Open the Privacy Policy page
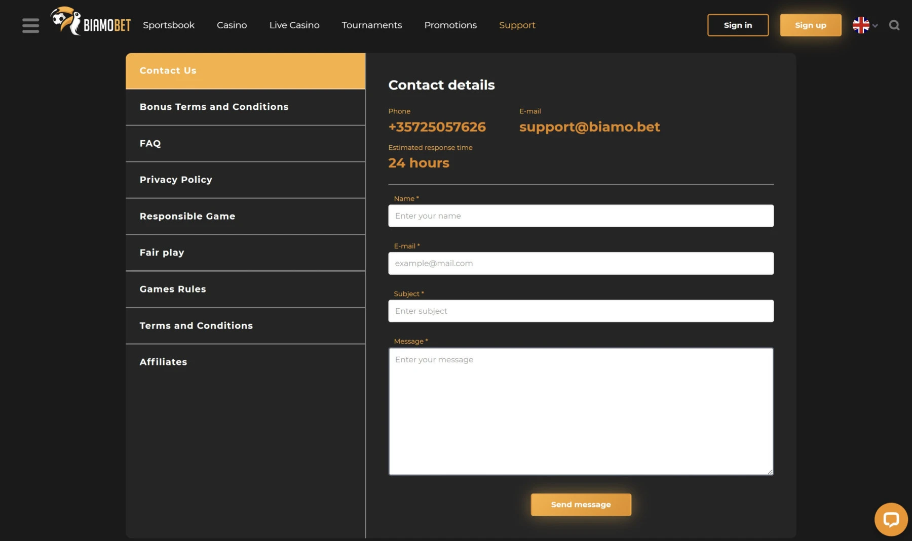912x541 pixels. (245, 180)
